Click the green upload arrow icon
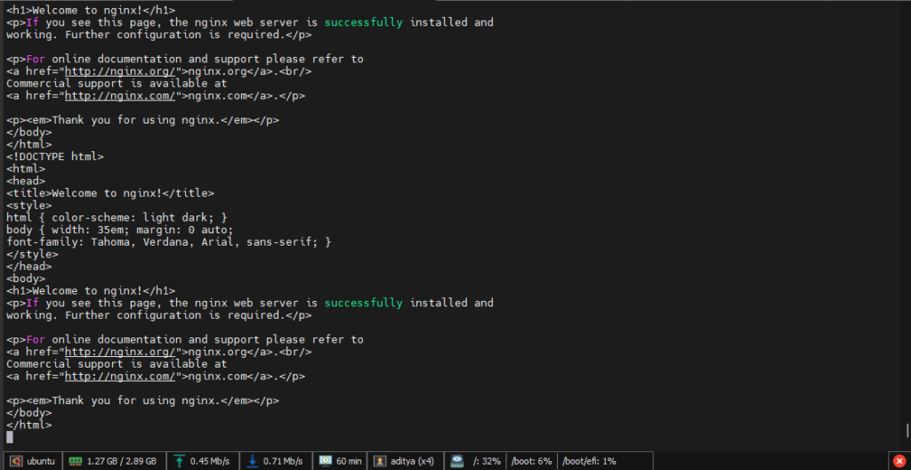 tap(179, 461)
